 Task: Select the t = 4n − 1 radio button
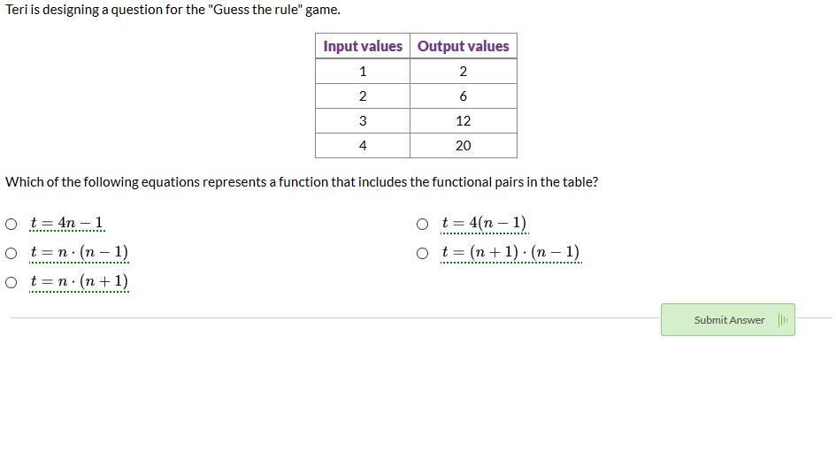pos(12,224)
